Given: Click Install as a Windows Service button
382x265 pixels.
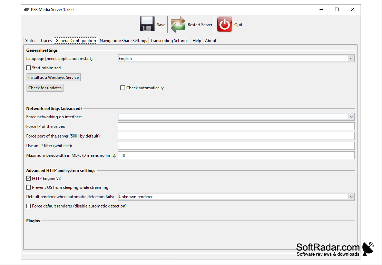Looking at the screenshot, I should tap(53, 78).
